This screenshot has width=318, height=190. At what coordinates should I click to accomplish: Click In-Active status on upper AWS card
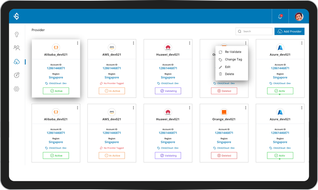click(x=112, y=91)
